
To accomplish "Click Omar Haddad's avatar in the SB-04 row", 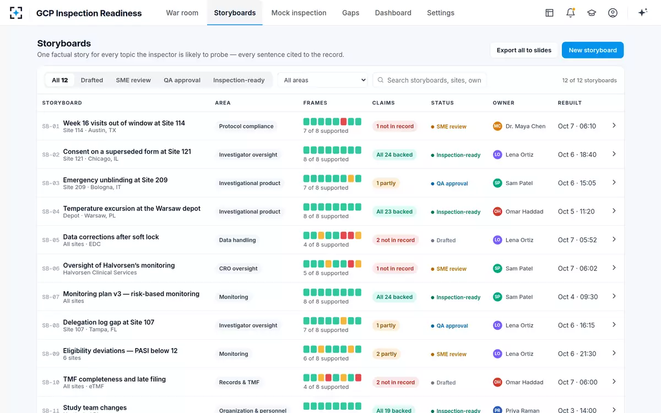I will [x=497, y=211].
